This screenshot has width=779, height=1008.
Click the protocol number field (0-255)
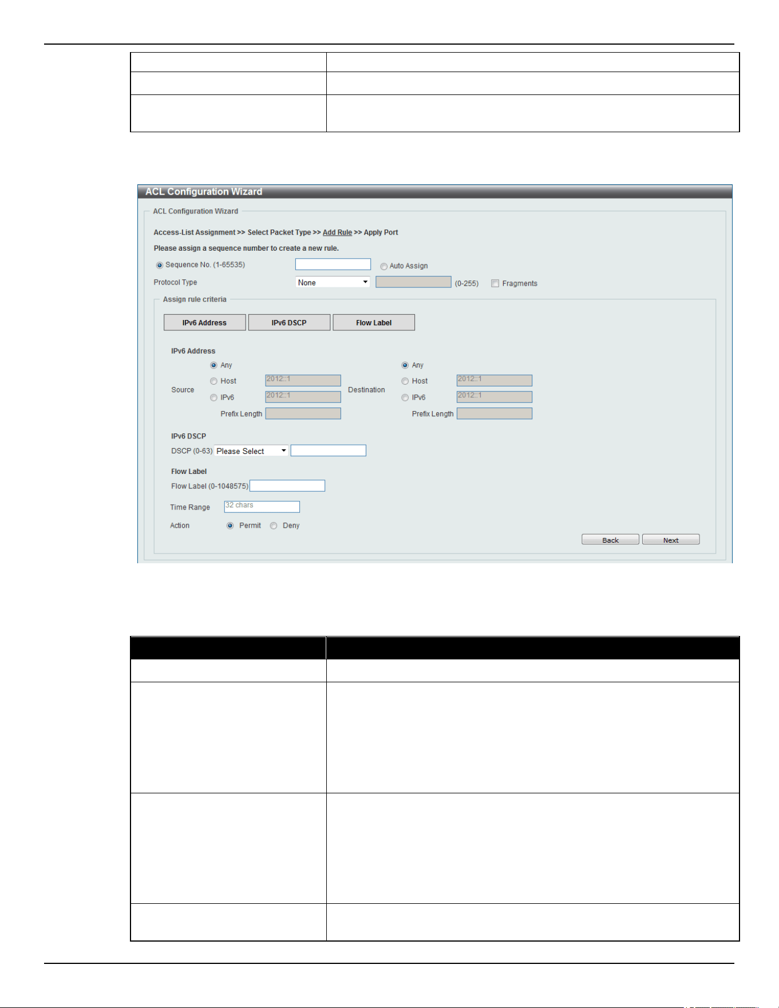click(x=413, y=282)
